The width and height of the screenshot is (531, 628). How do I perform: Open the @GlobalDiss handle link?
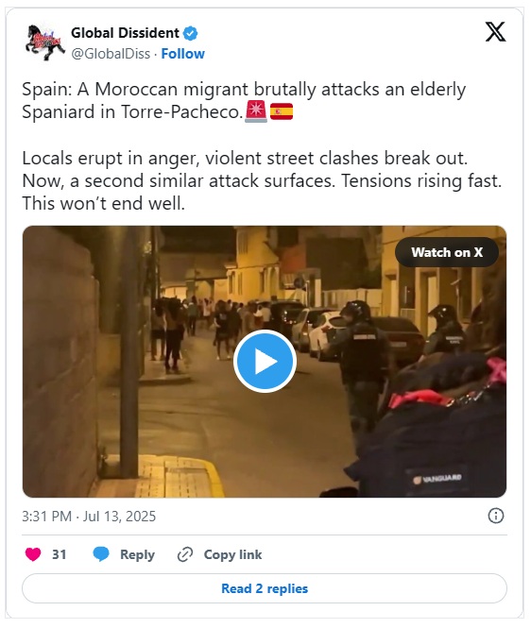[x=111, y=54]
